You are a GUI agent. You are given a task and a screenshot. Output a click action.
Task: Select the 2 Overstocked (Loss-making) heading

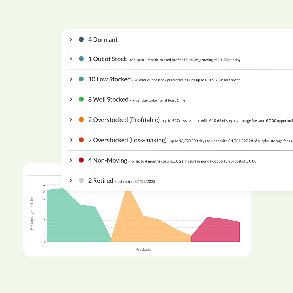click(x=127, y=140)
